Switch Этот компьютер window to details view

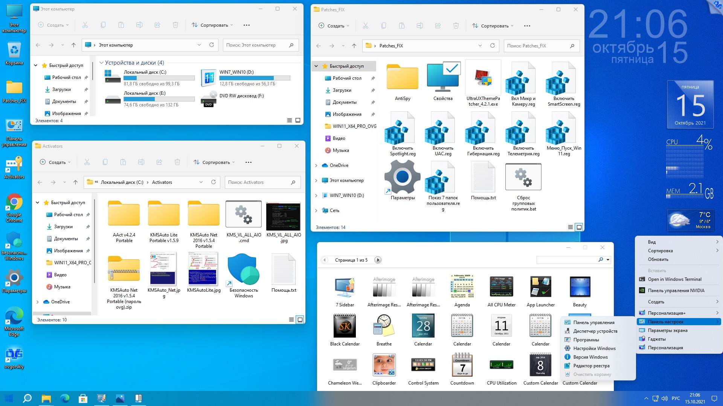[x=289, y=120]
